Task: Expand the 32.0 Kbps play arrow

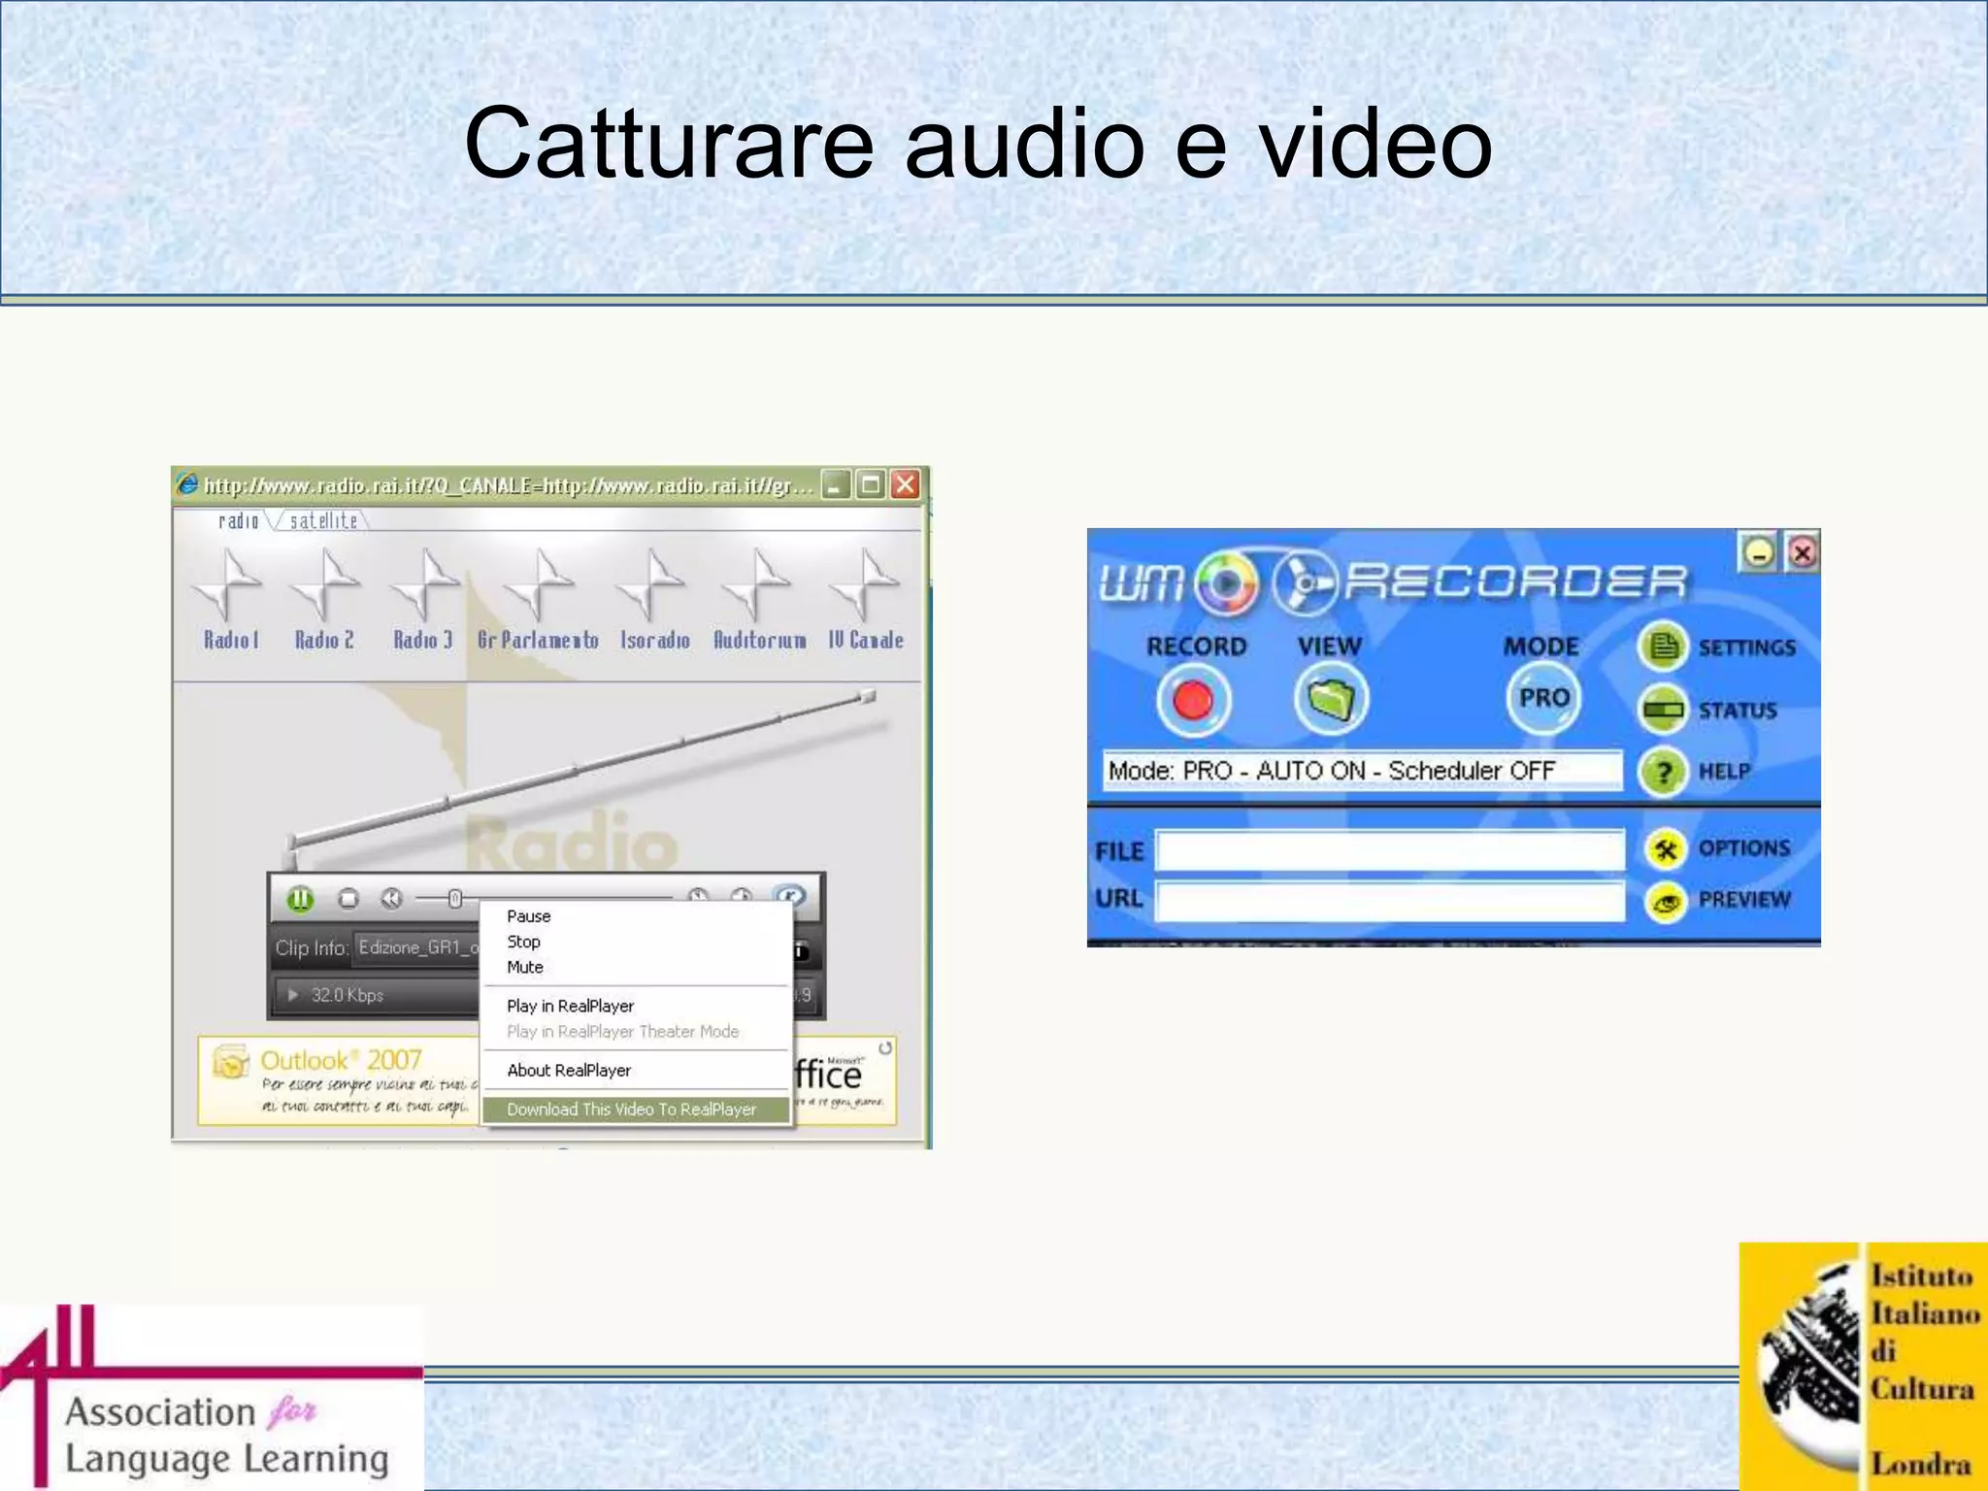Action: coord(293,995)
